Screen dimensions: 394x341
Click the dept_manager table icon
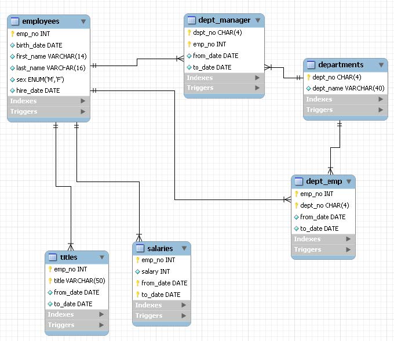pos(191,20)
